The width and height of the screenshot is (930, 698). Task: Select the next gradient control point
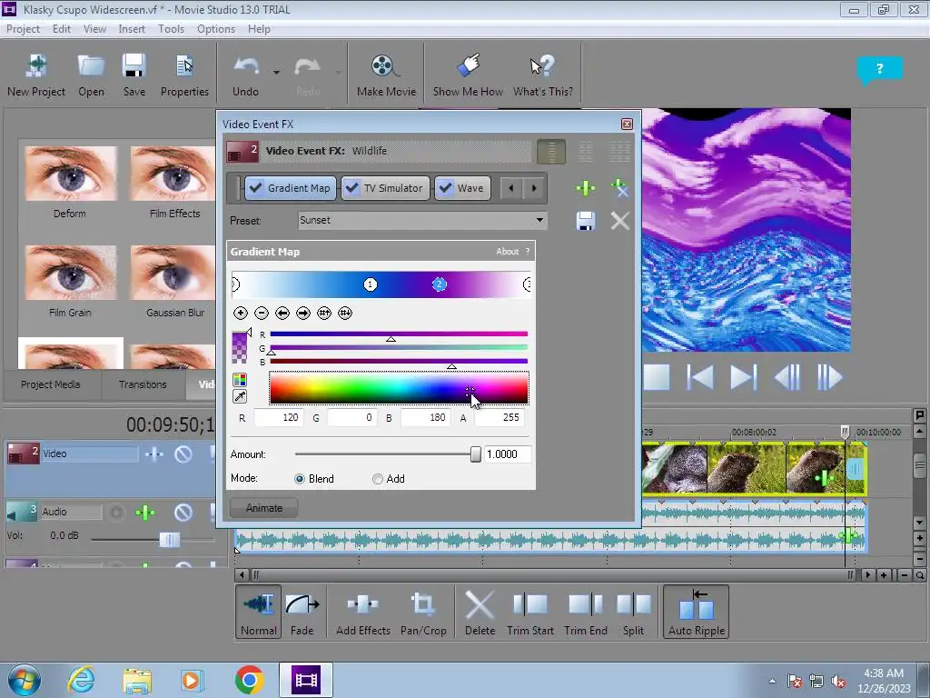pyautogui.click(x=303, y=313)
